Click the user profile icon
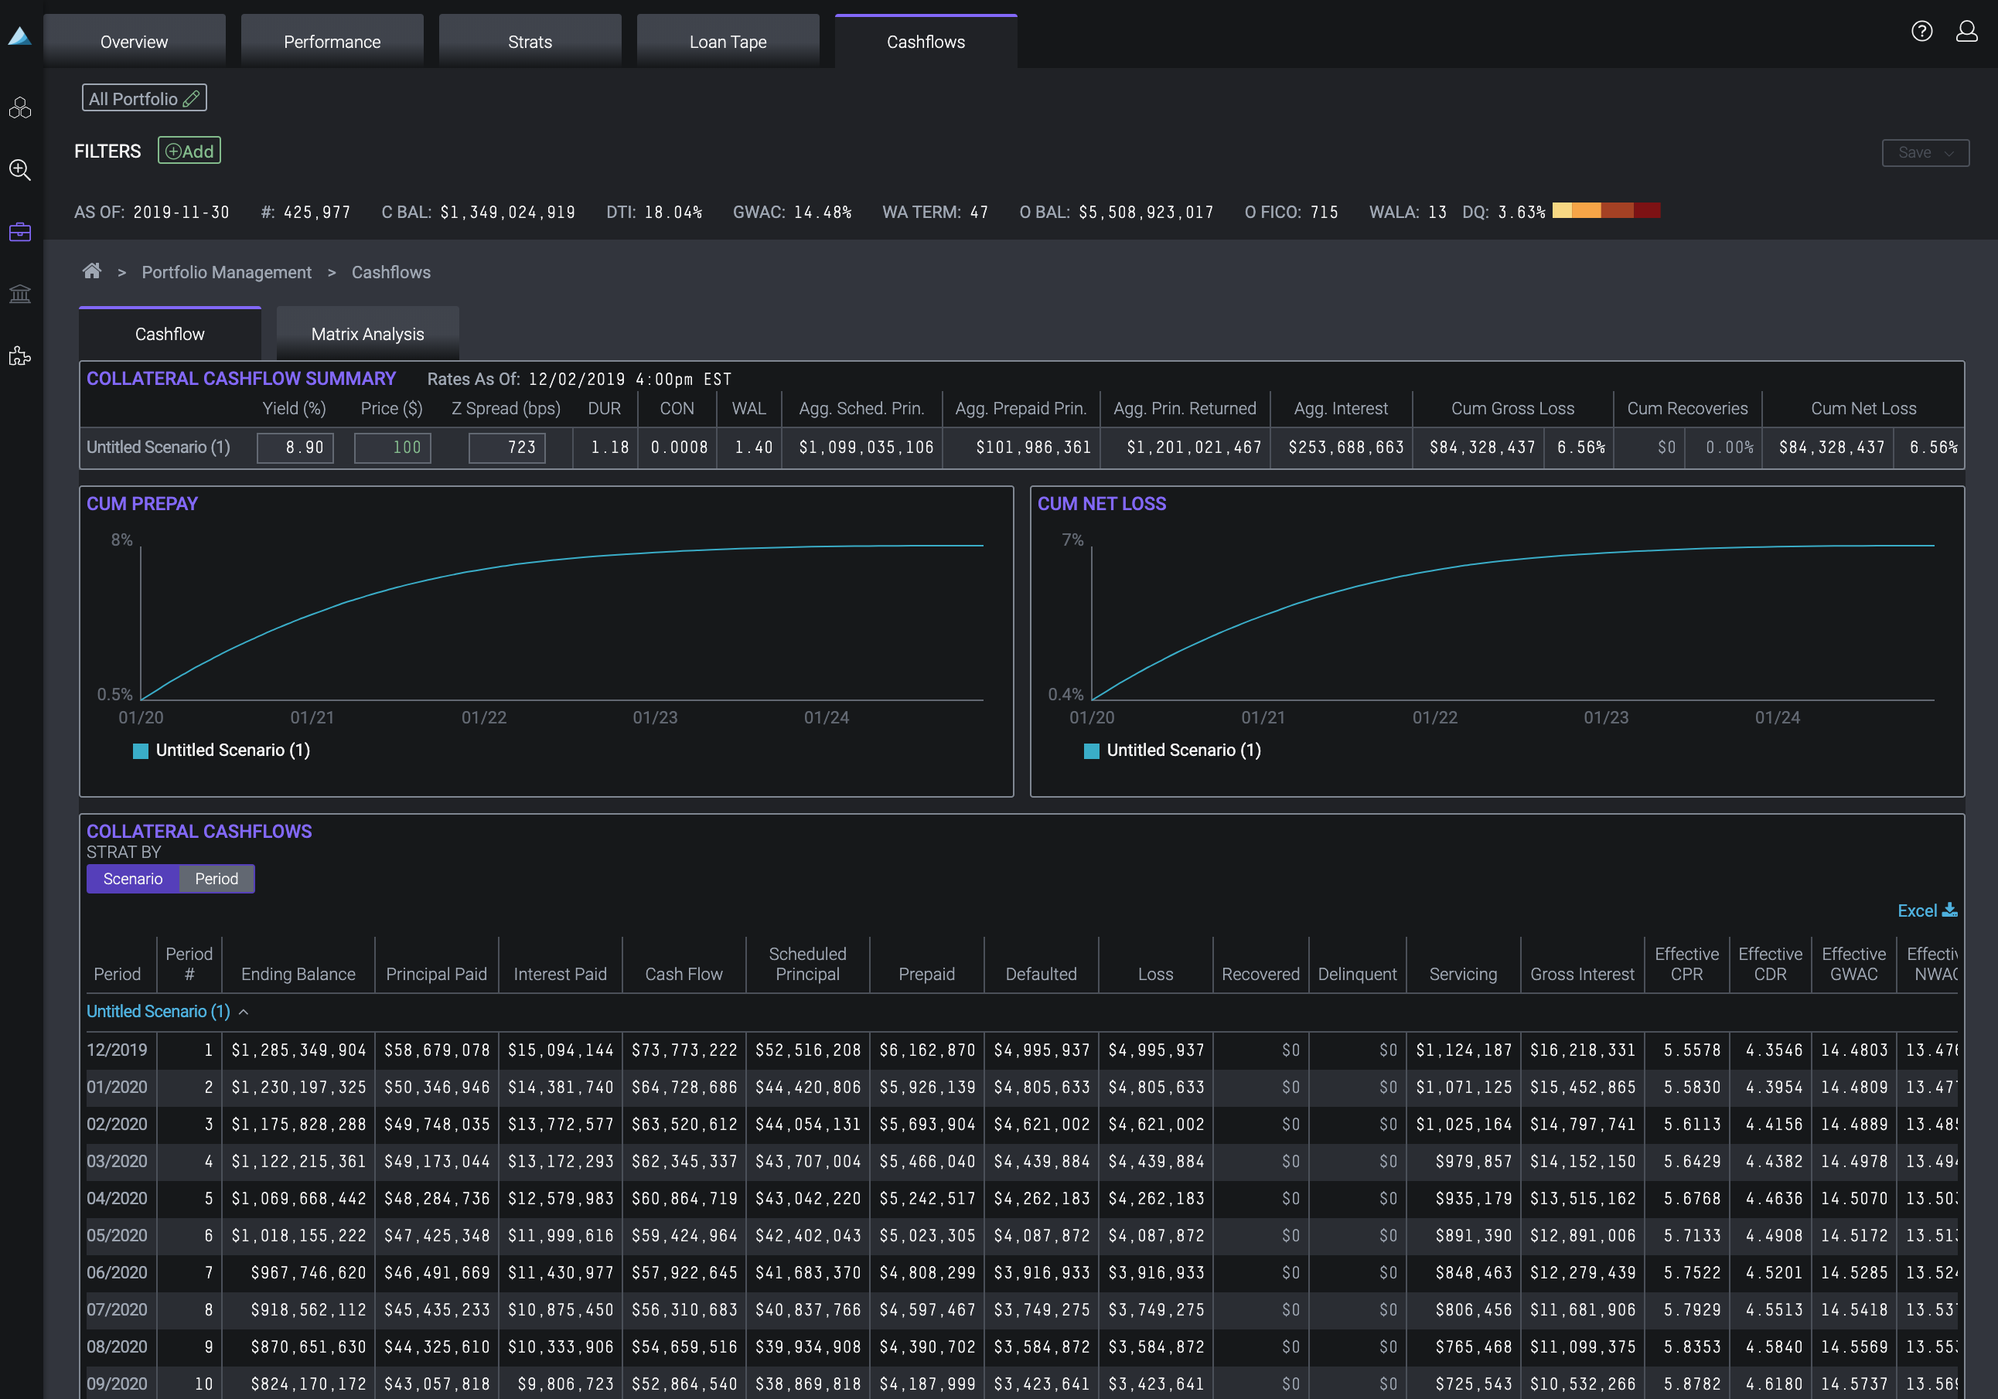Image resolution: width=1998 pixels, height=1399 pixels. [1966, 32]
